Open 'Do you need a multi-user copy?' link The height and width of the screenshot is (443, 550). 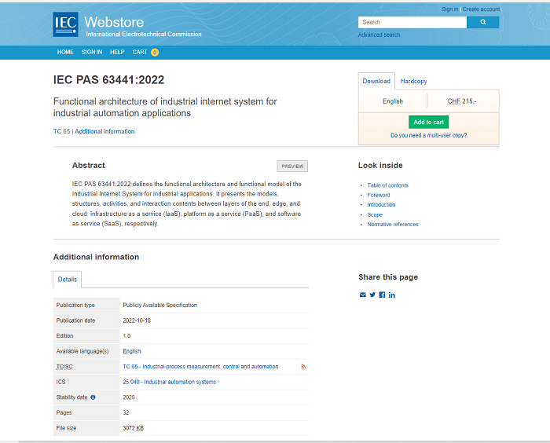coord(429,135)
